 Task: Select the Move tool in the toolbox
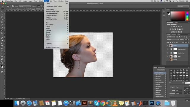click(2, 12)
